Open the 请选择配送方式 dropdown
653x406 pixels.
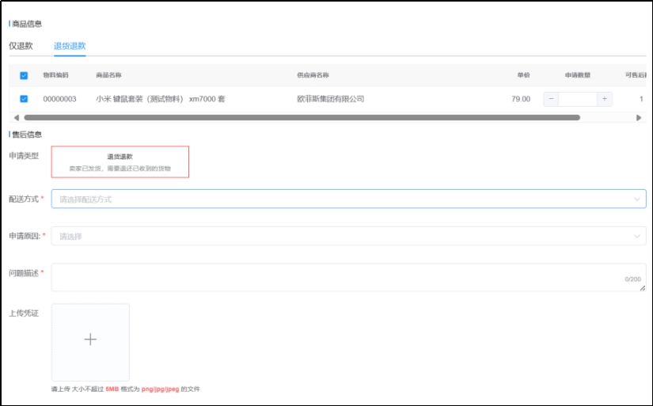click(340, 199)
